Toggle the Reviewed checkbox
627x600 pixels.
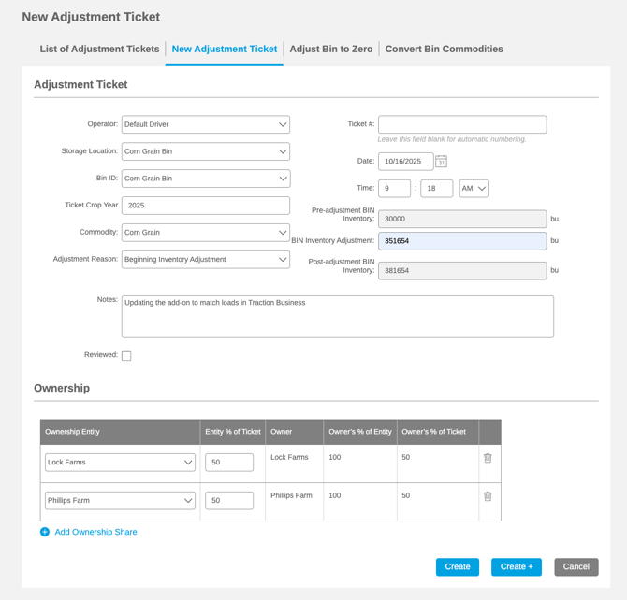pyautogui.click(x=126, y=356)
